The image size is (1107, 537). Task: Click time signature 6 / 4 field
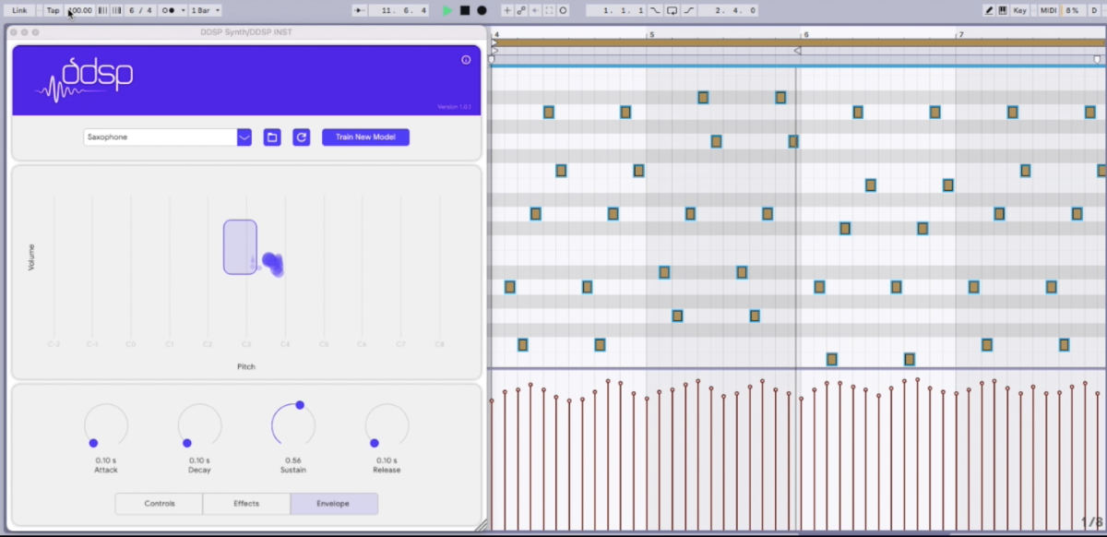[140, 10]
